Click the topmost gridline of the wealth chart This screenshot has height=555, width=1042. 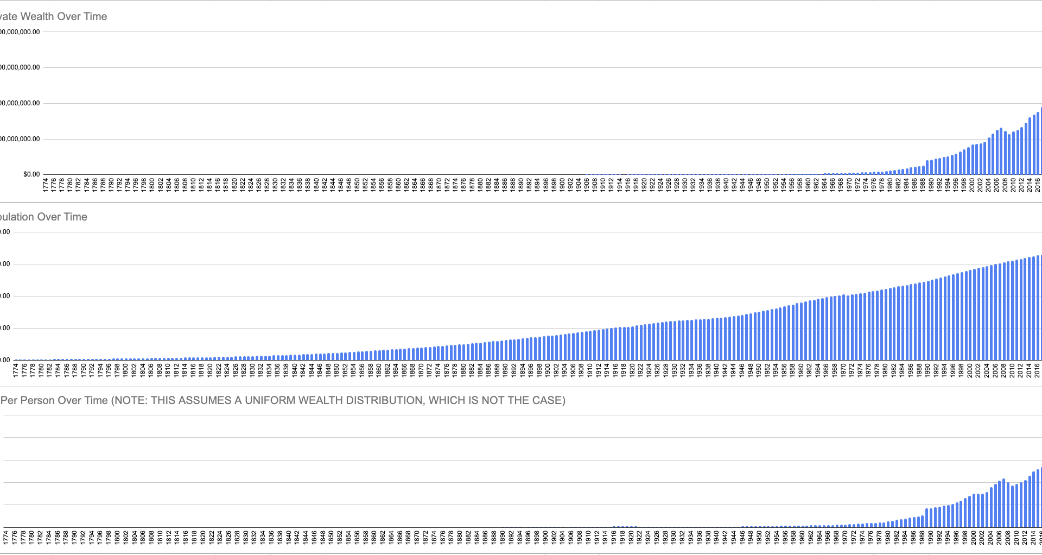point(488,31)
